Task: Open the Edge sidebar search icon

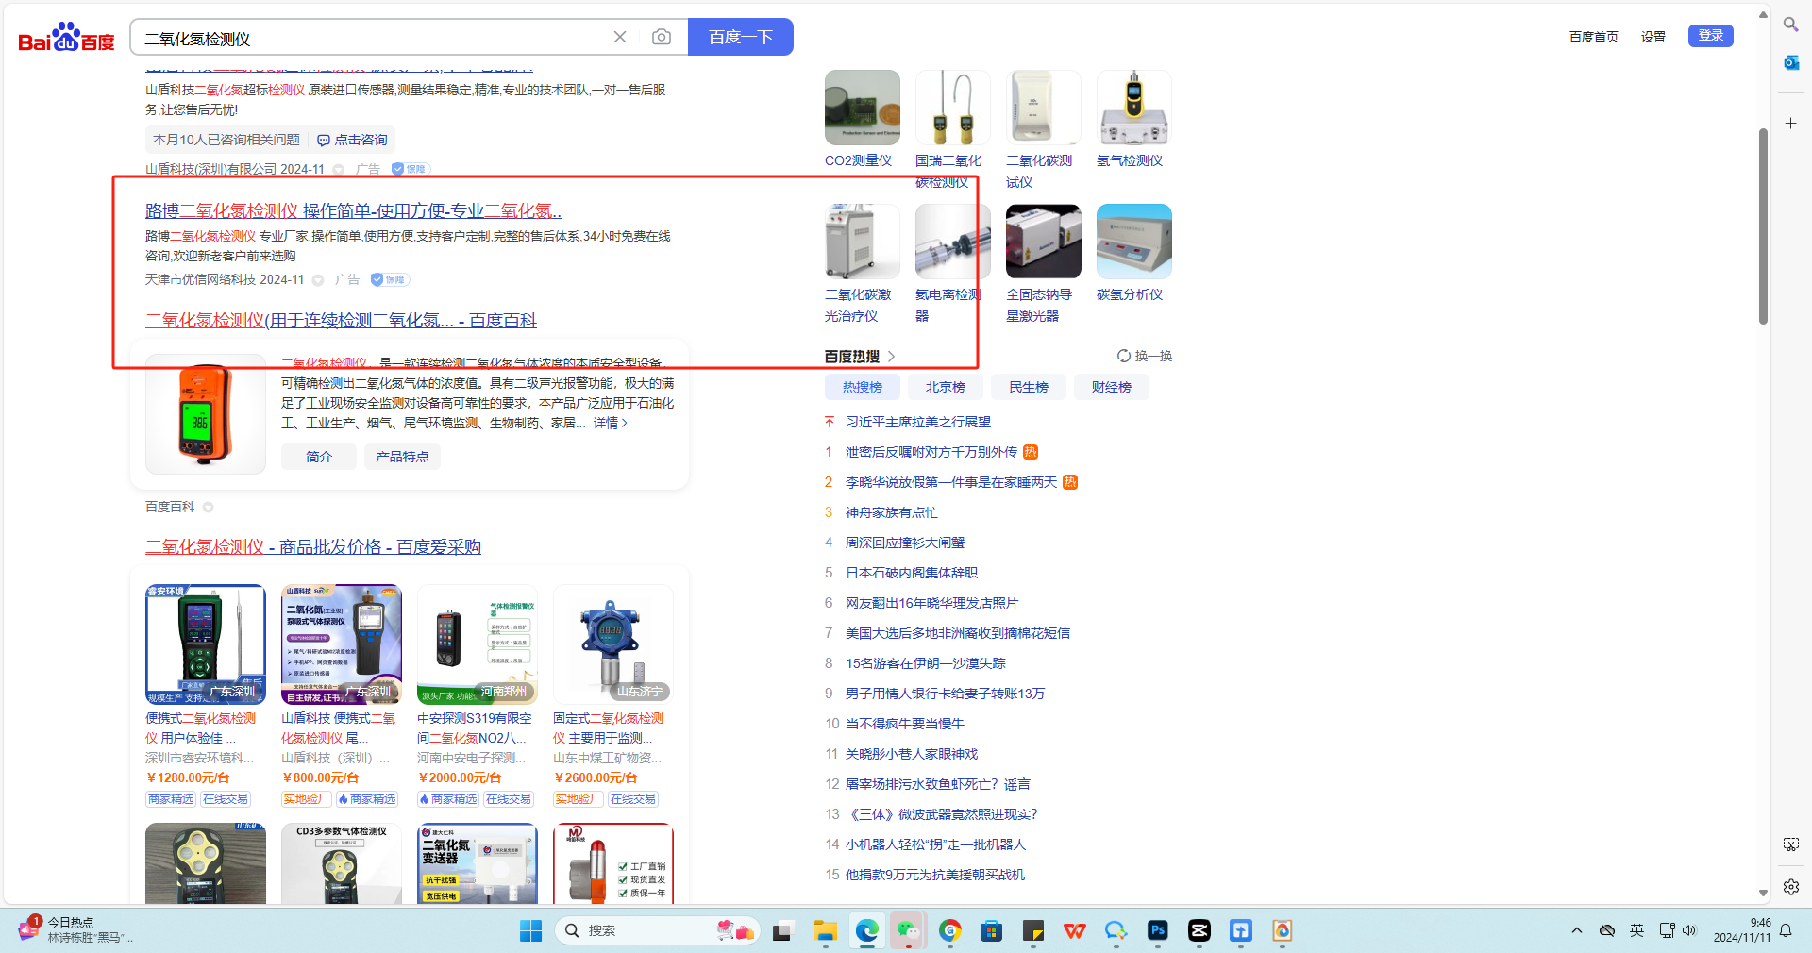Action: pos(1790,25)
